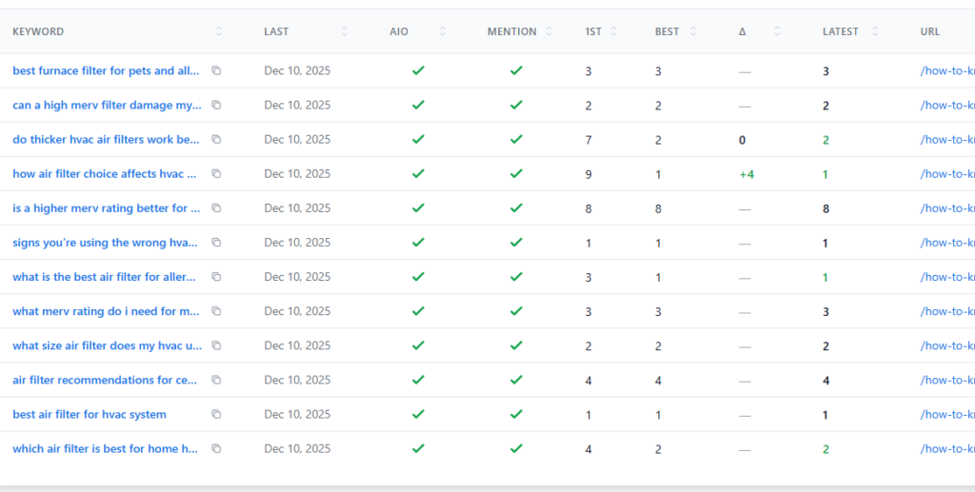Viewport: 975px width, 492px height.
Task: Copy 'what merv rating do i need' keyword
Action: pos(216,311)
